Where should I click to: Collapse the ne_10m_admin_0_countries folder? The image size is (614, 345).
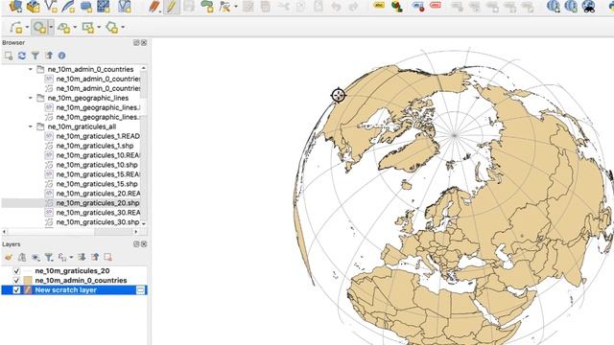coord(31,69)
